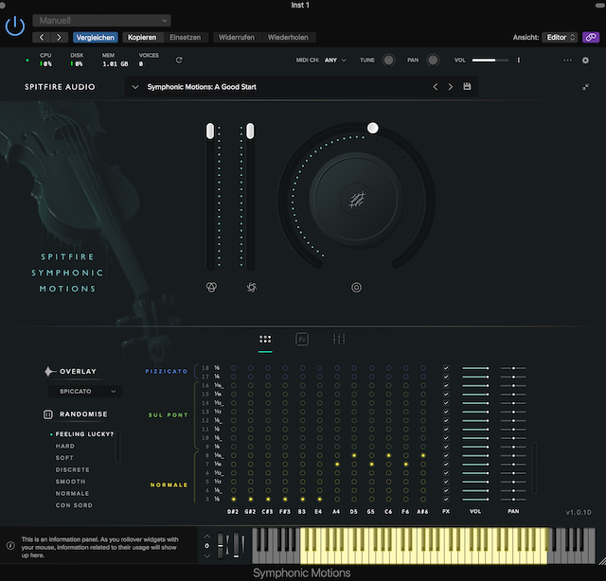
Task: Select the HARD randomise option
Action: pyautogui.click(x=65, y=447)
